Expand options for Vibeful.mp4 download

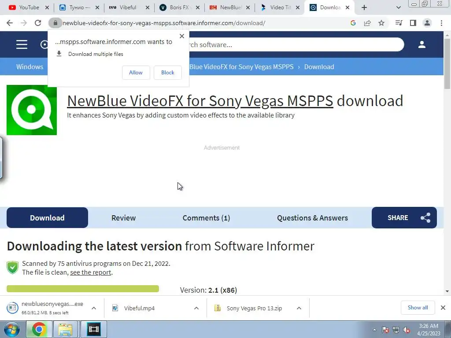click(x=196, y=308)
